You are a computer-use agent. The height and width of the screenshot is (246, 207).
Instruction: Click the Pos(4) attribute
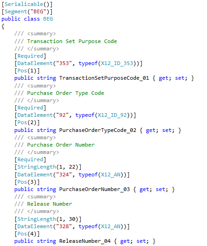coord(27,234)
